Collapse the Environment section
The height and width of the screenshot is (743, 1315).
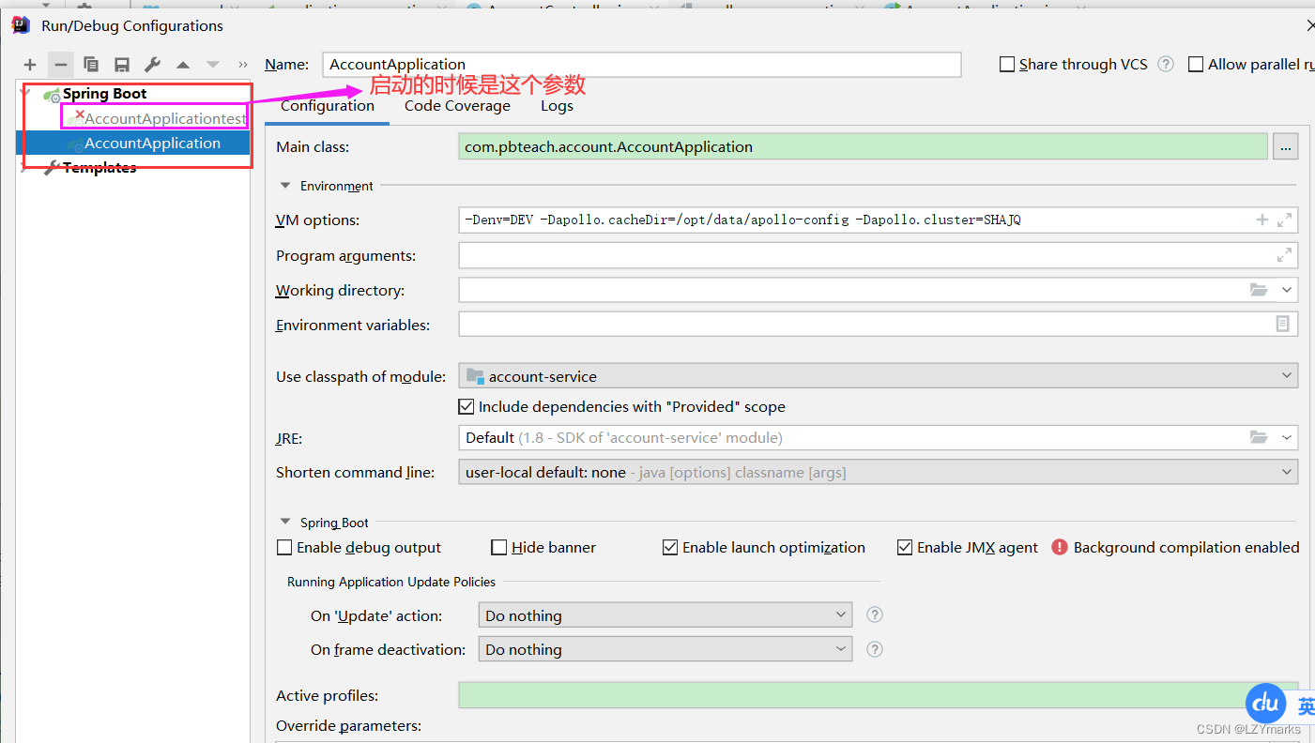tap(285, 186)
